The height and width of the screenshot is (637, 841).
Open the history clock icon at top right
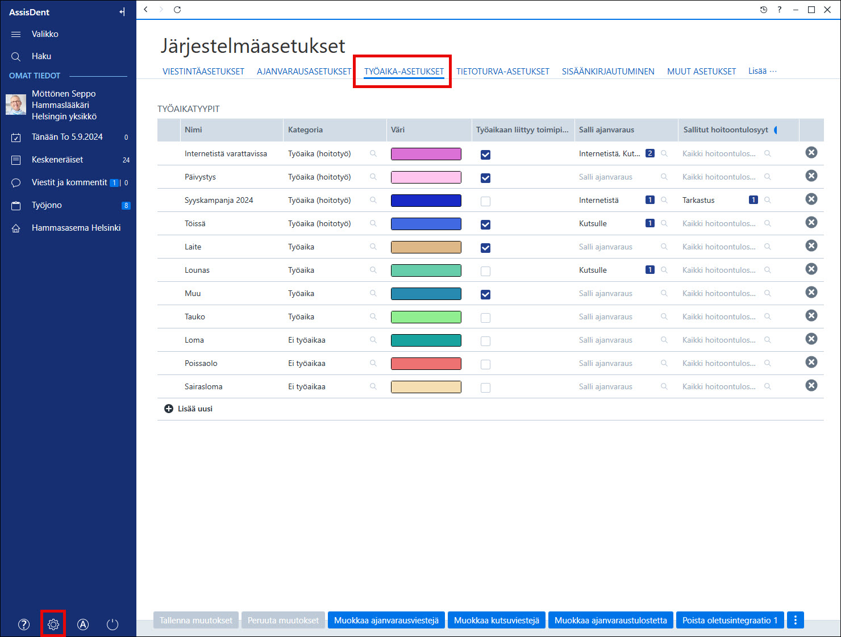[x=764, y=10]
